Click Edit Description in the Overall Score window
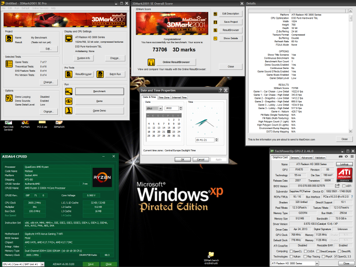The image size is (356, 267). pyautogui.click(x=231, y=14)
